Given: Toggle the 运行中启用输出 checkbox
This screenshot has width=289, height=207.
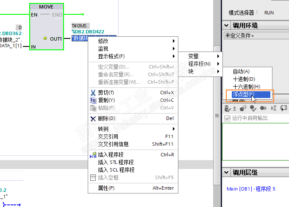Looking at the screenshot, I should [227, 118].
